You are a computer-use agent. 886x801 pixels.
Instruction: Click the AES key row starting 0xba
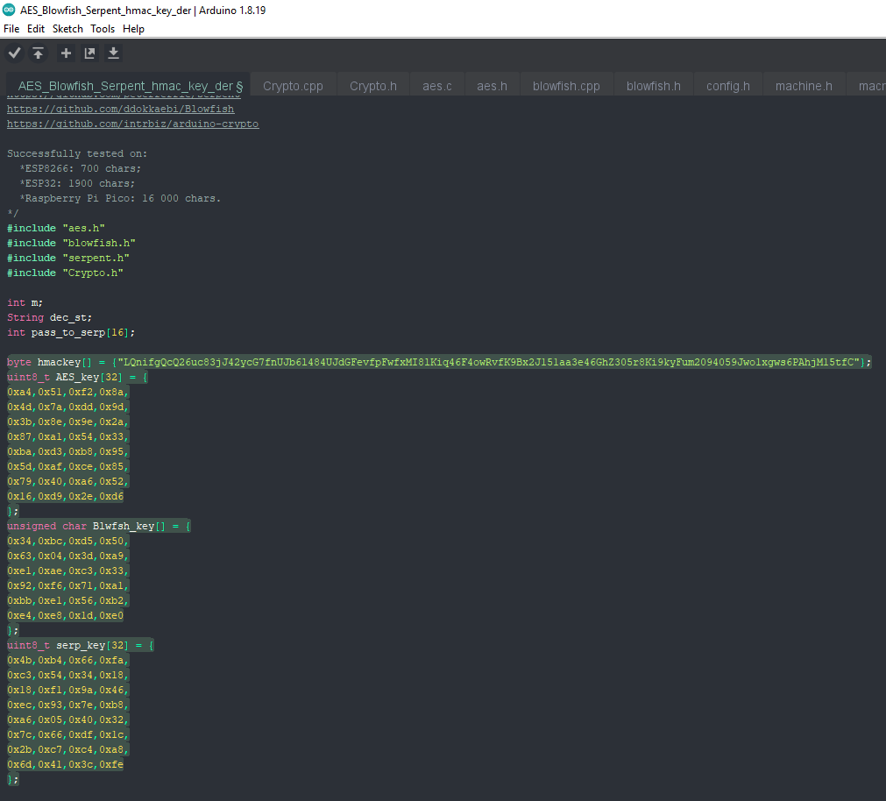coord(67,452)
